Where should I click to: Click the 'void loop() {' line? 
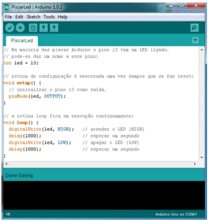pyautogui.click(x=21, y=123)
